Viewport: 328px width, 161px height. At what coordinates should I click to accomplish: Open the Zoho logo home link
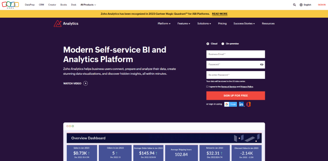coord(10,5)
